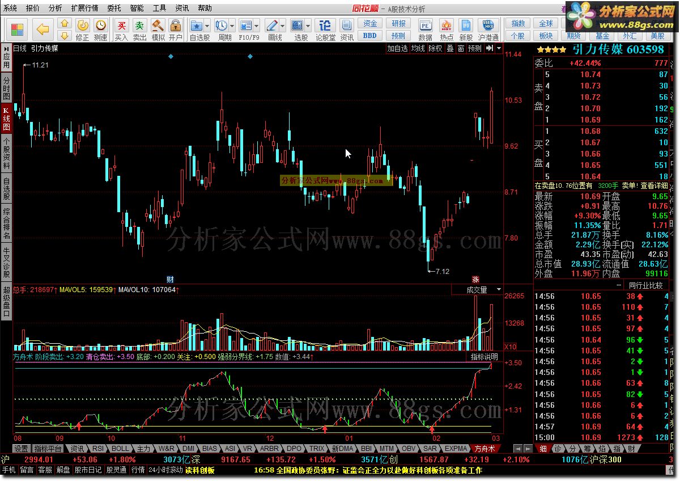
Task: Open the 报价 menu
Action: point(33,8)
